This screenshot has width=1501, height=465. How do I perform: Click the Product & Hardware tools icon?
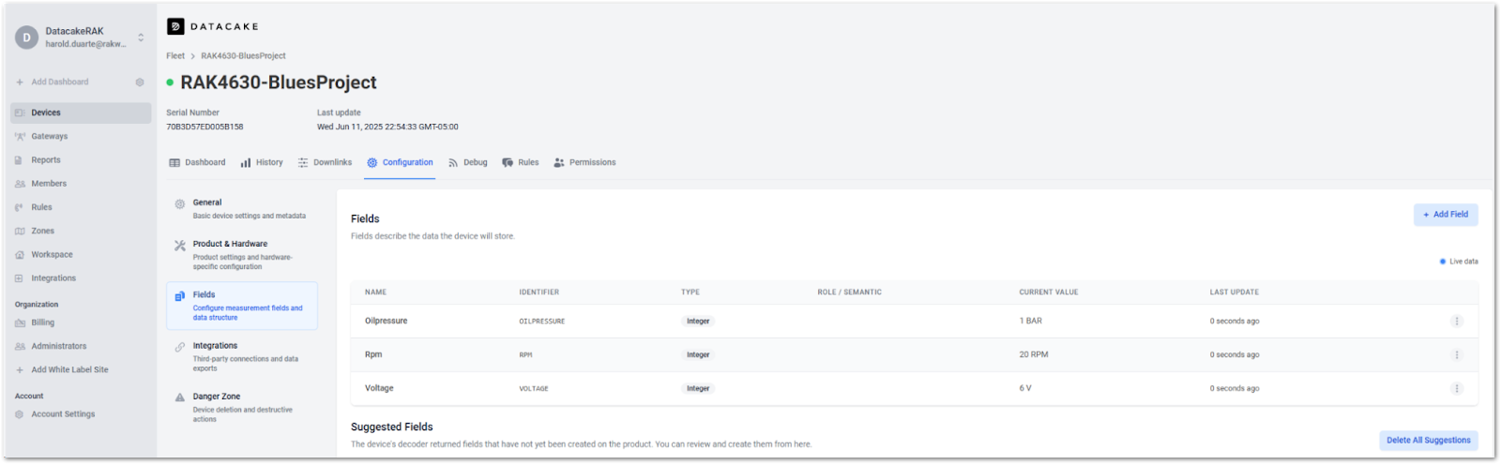[x=180, y=246]
